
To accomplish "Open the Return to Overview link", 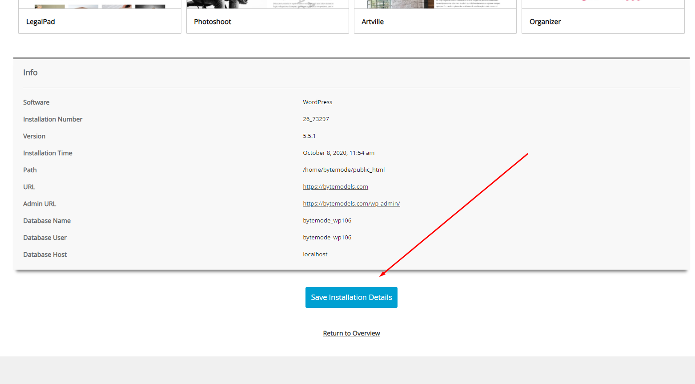I will [x=351, y=333].
